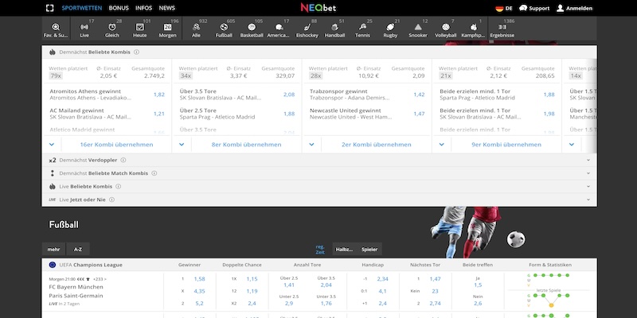The width and height of the screenshot is (637, 318).
Task: Select the Kampfsport icon
Action: tap(473, 27)
